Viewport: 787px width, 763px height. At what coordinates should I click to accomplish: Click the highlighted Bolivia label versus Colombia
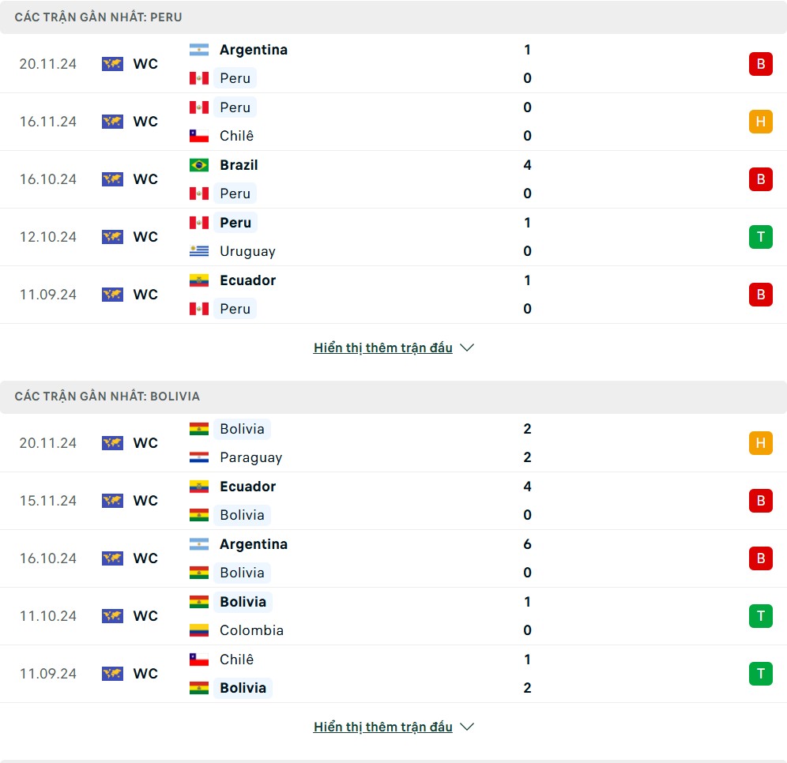point(243,602)
